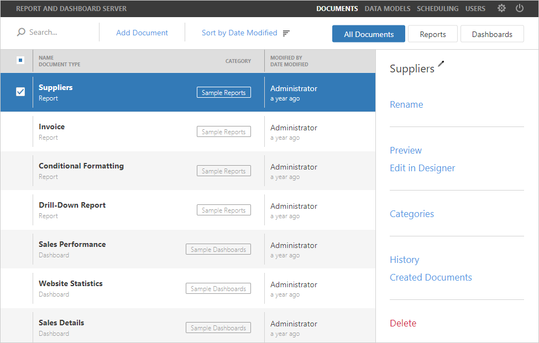Image resolution: width=539 pixels, height=343 pixels.
Task: Switch to Data Models menu
Action: tap(387, 9)
